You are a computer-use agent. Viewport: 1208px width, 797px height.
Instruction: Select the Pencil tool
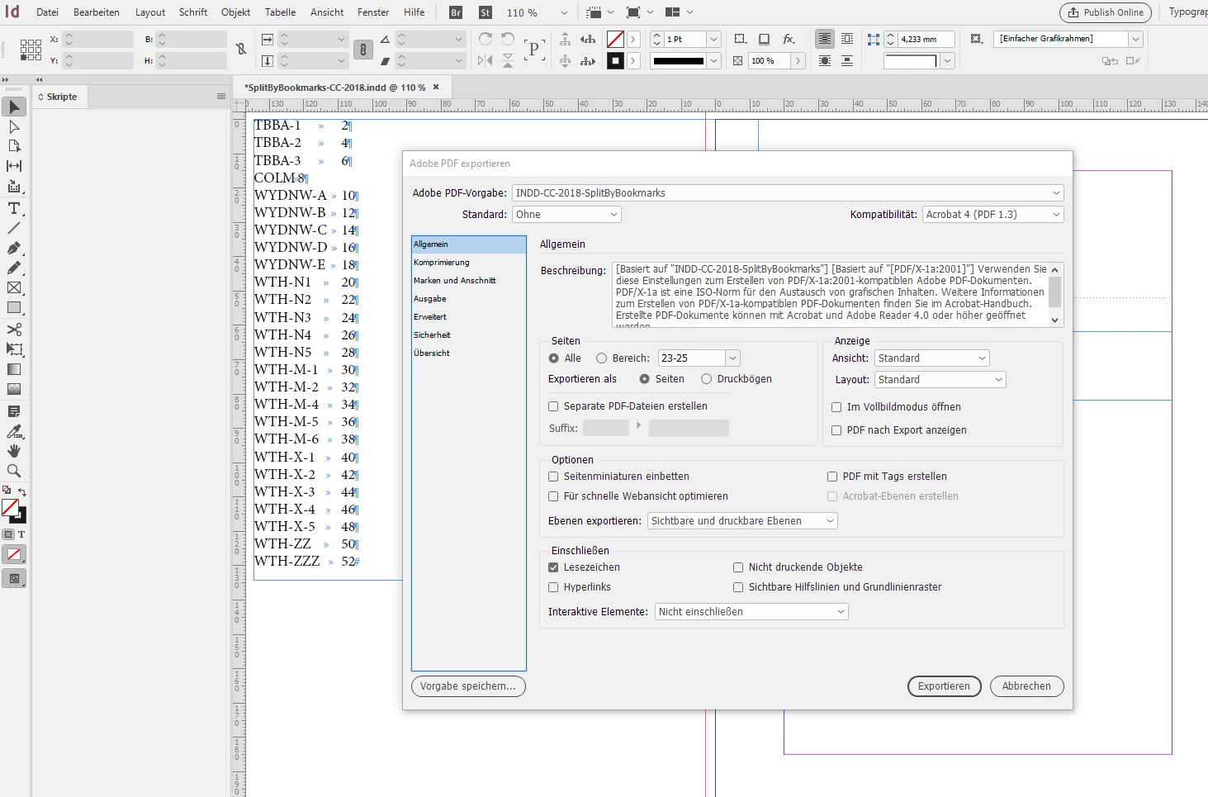[x=14, y=268]
